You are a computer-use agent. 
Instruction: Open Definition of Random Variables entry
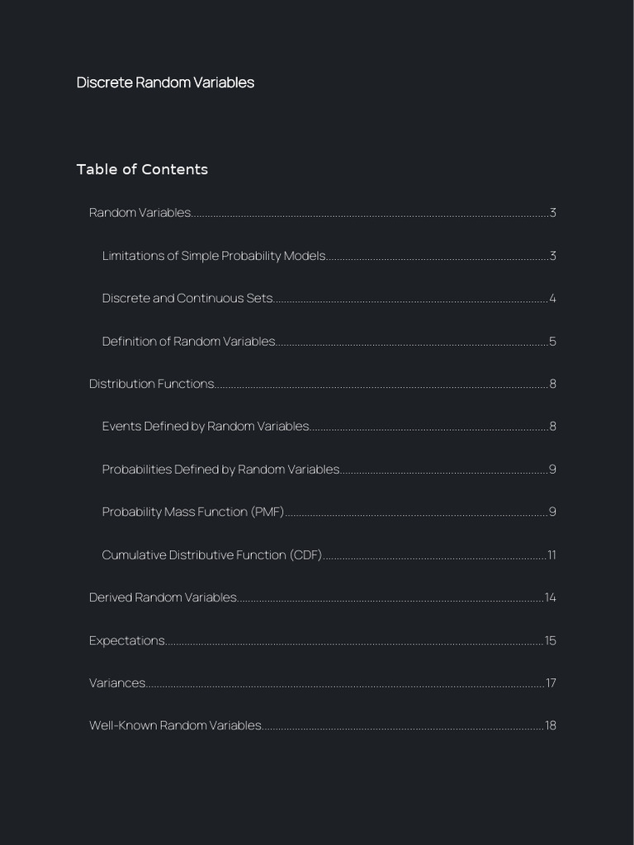tap(188, 342)
